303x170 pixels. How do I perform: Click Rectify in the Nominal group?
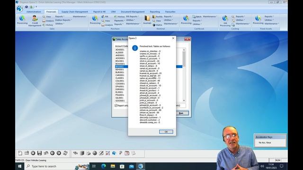[x=158, y=17]
